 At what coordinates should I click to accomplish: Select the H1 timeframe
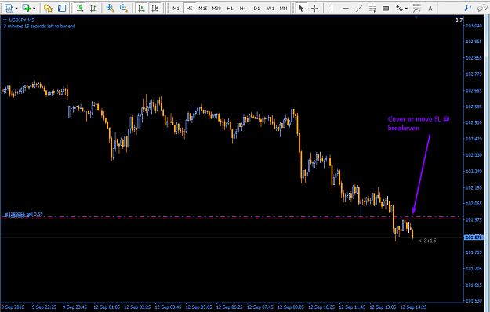click(230, 9)
